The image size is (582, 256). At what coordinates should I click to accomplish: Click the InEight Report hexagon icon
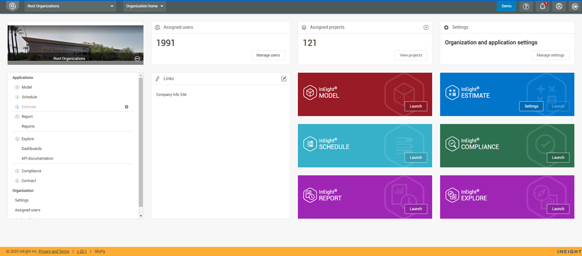[309, 195]
